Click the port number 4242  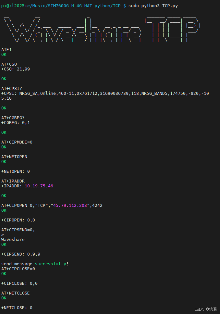(97, 206)
